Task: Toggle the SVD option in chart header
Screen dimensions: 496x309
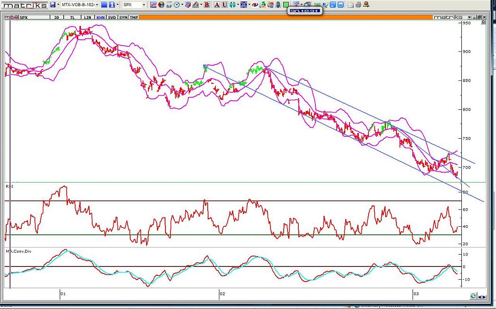Action: coord(112,17)
